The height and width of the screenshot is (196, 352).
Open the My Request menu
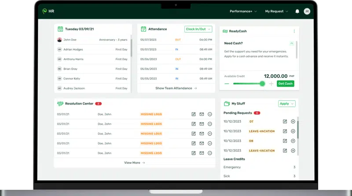(276, 11)
